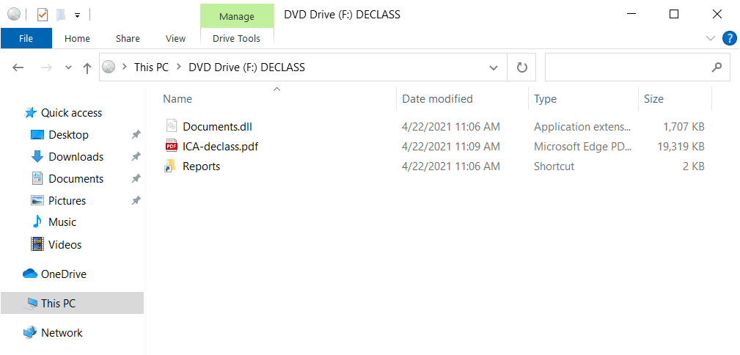Switch to the Drive Tools tab
The image size is (740, 355).
(x=236, y=38)
